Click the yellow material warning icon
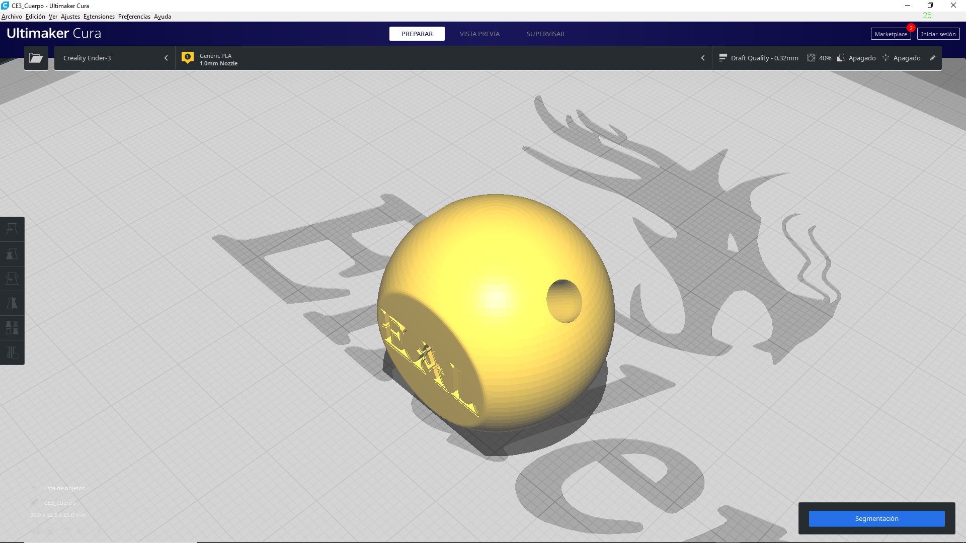 (x=188, y=58)
